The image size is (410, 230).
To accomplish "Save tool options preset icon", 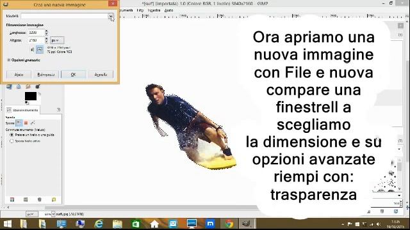I will (x=12, y=199).
